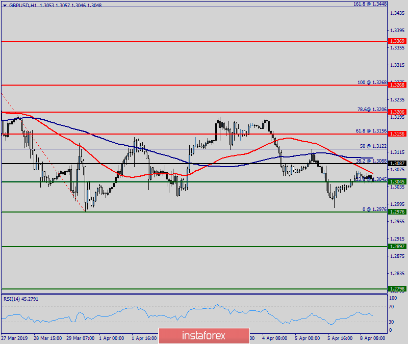Open the symbol dropdown arrow beside GBPUSD
The image size is (408, 344).
(5, 4)
